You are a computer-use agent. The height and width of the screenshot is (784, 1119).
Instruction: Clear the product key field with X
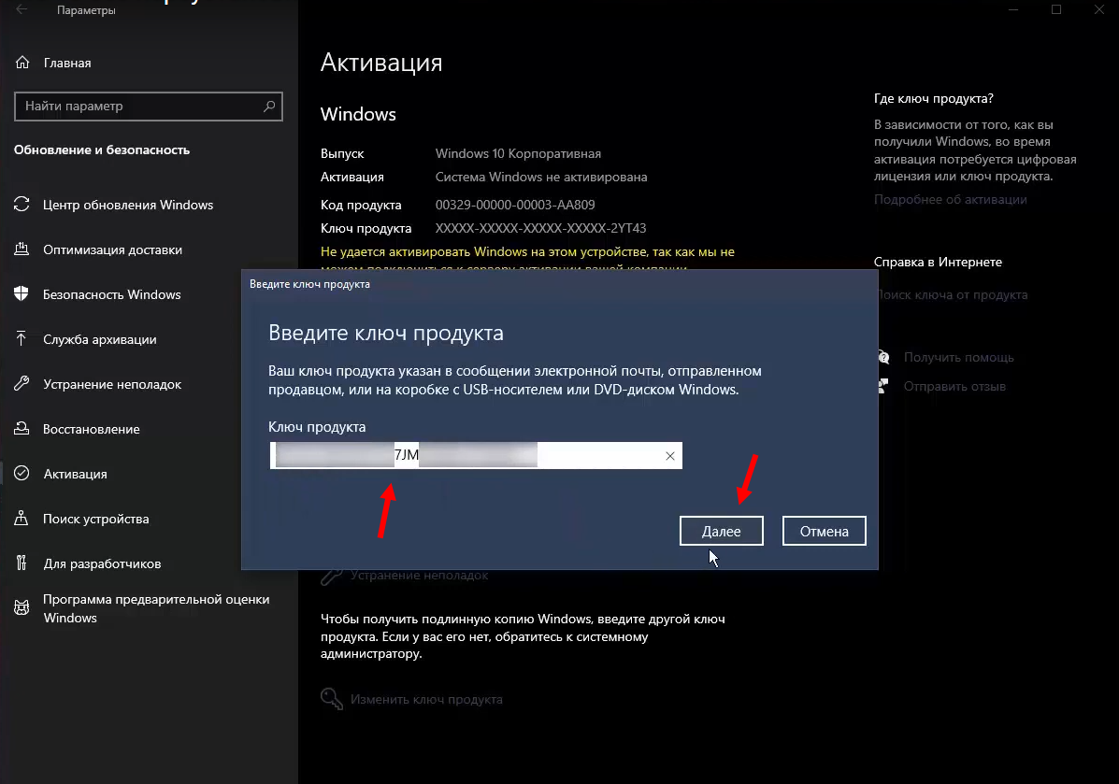669,456
